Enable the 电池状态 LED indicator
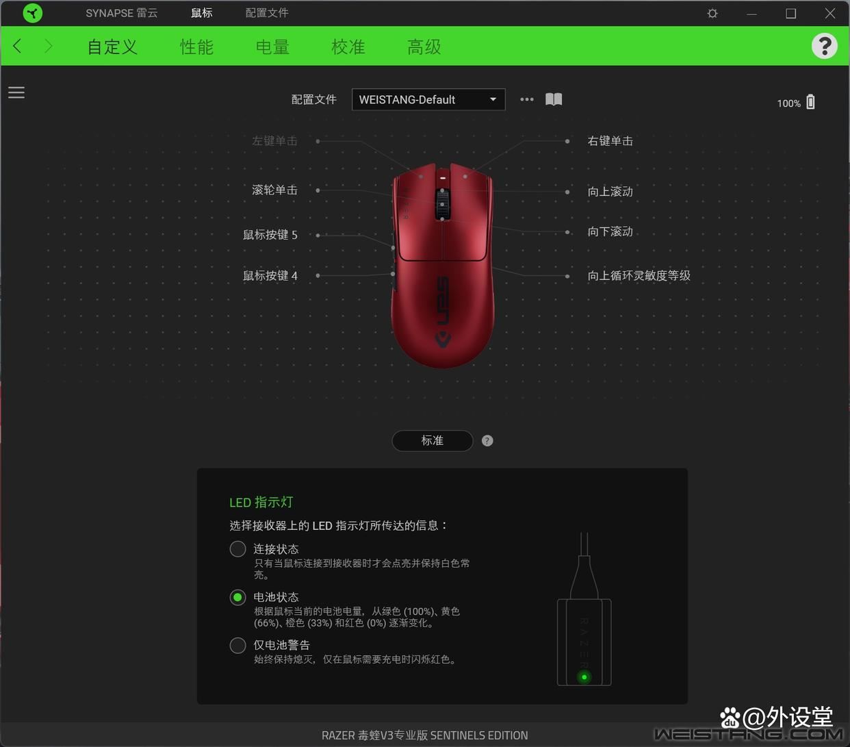The width and height of the screenshot is (850, 747). coord(237,597)
